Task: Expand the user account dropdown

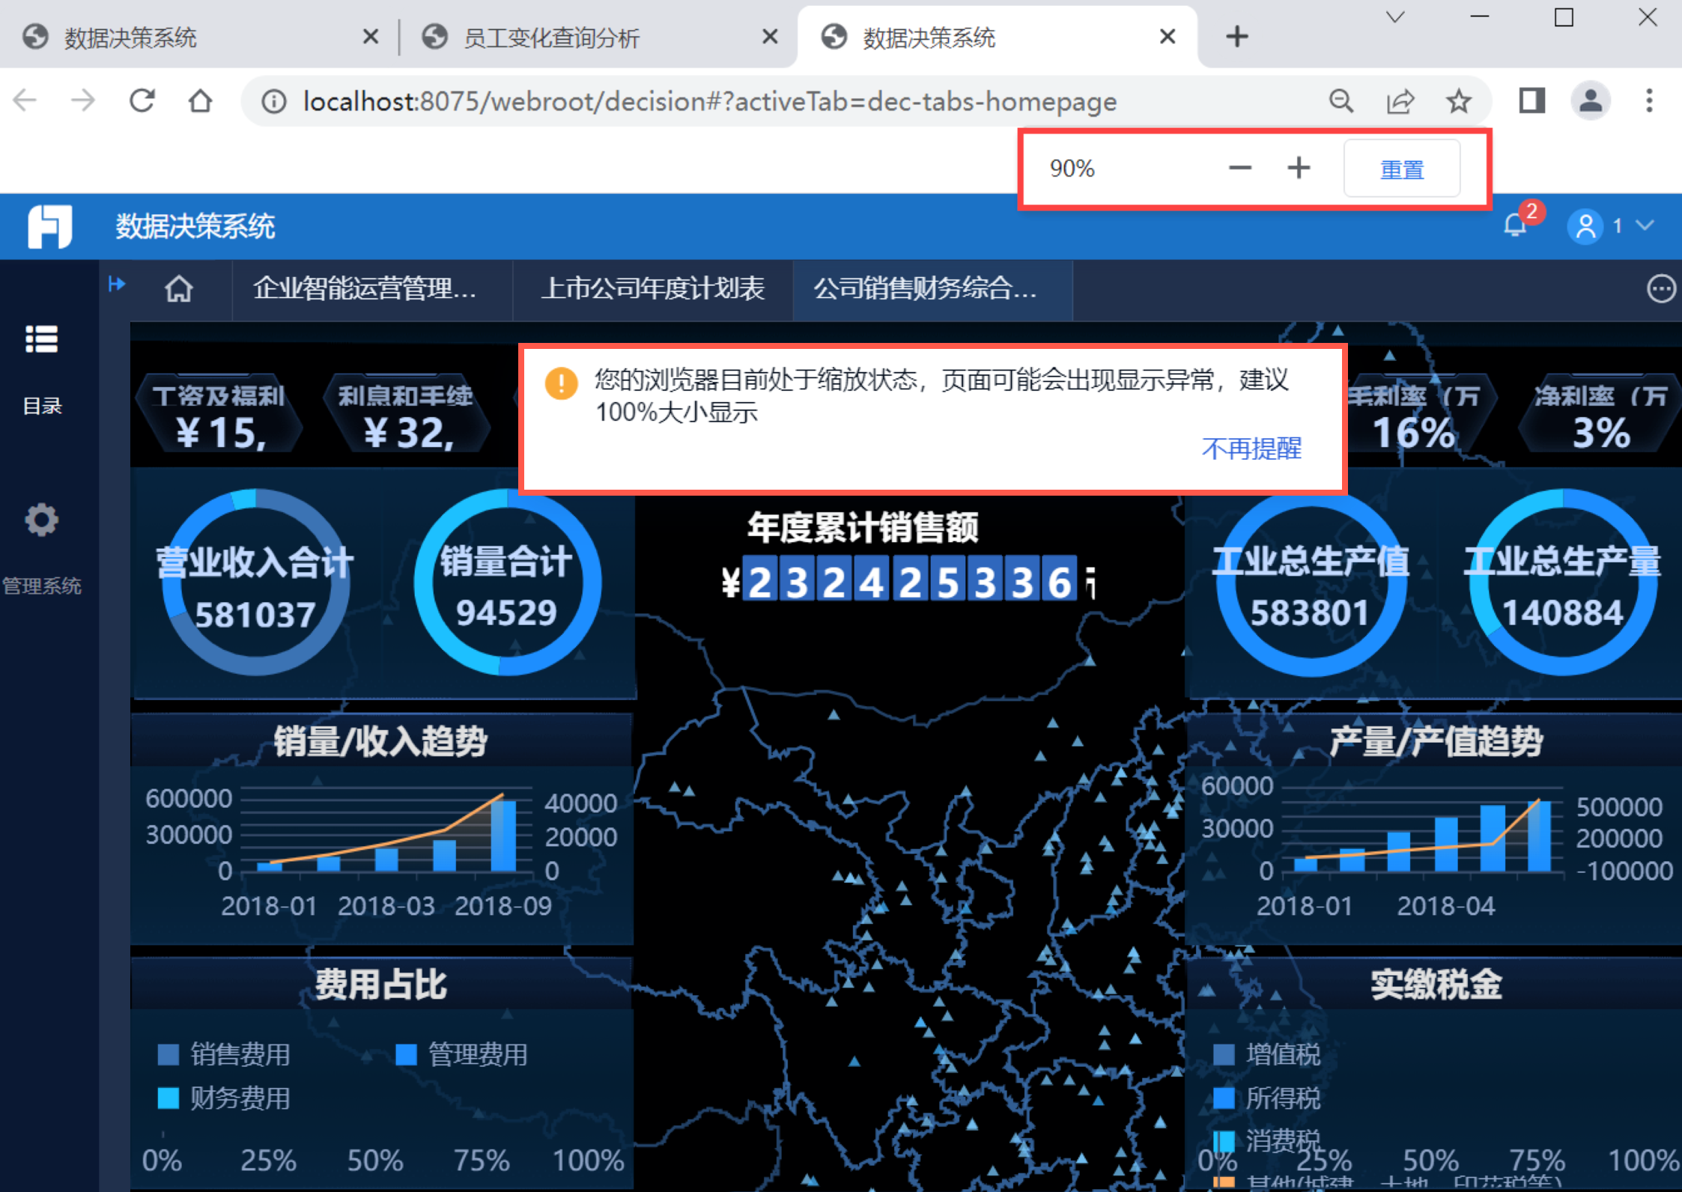Action: click(1645, 225)
